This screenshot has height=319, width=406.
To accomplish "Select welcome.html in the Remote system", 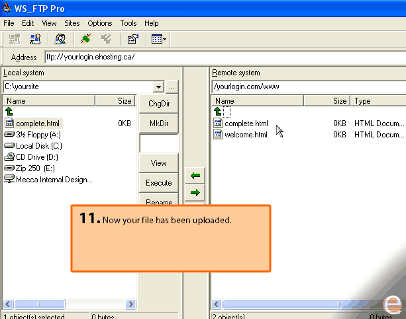I will (x=246, y=135).
